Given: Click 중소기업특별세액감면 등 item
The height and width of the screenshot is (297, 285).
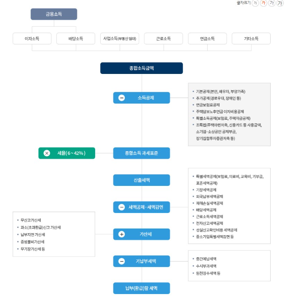Looking at the screenshot, I should point(215,237).
